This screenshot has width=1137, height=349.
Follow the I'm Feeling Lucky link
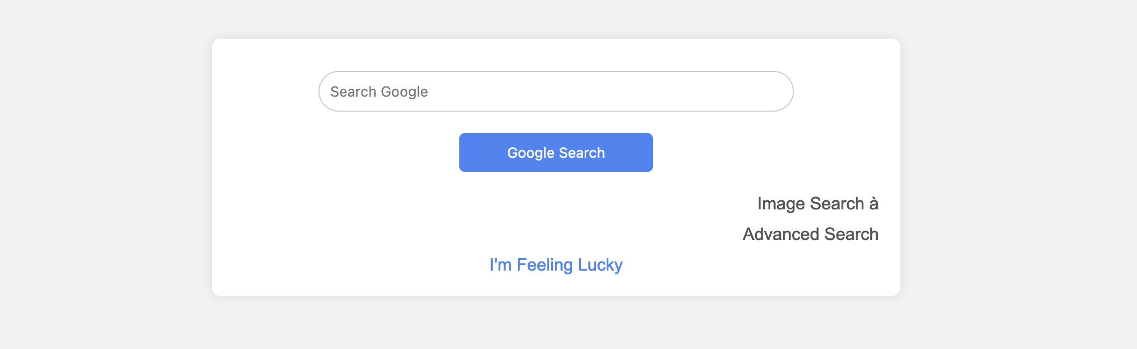[x=556, y=265]
